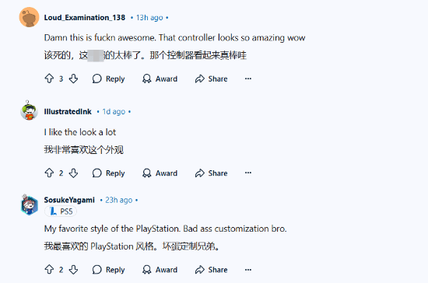Award IllustratedInk's comment

160,173
